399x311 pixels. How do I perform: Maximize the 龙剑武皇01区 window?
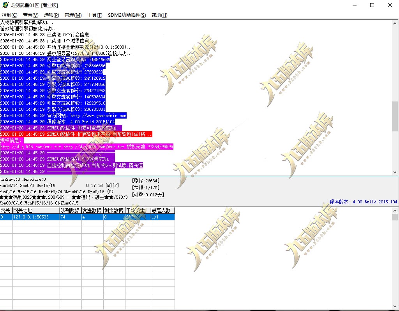372,5
